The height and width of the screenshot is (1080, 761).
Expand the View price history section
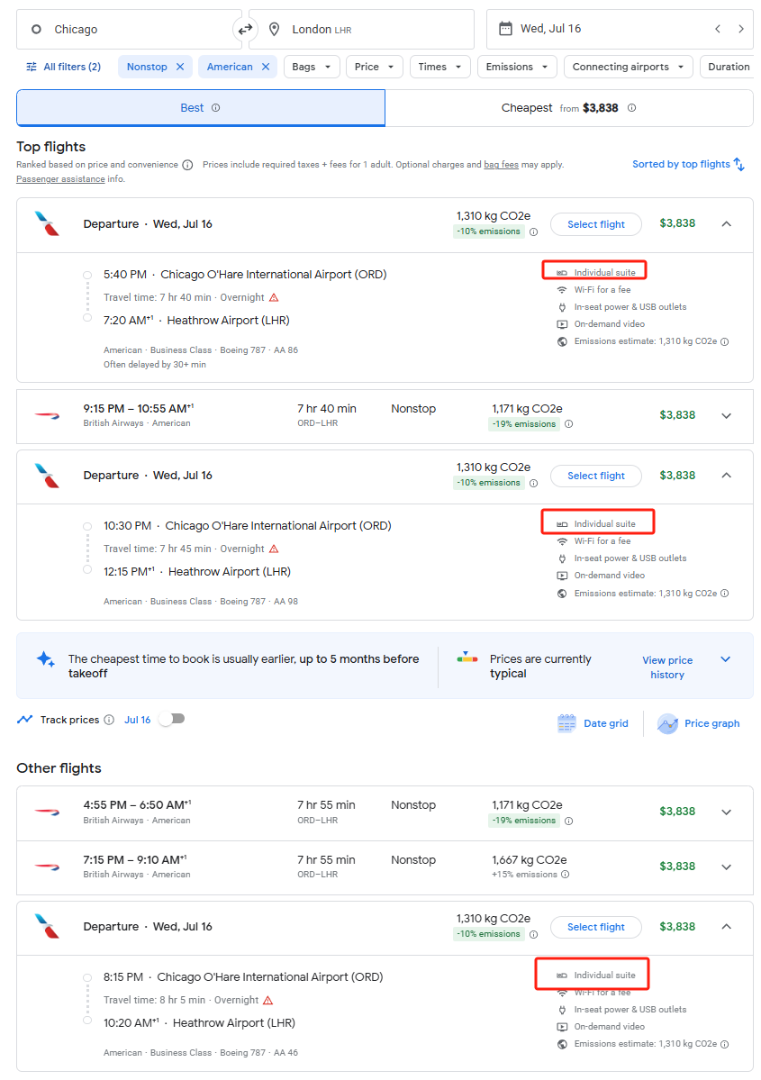coord(725,659)
